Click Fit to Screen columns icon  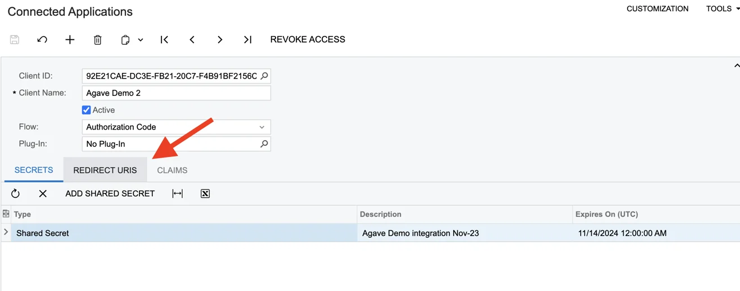tap(178, 193)
